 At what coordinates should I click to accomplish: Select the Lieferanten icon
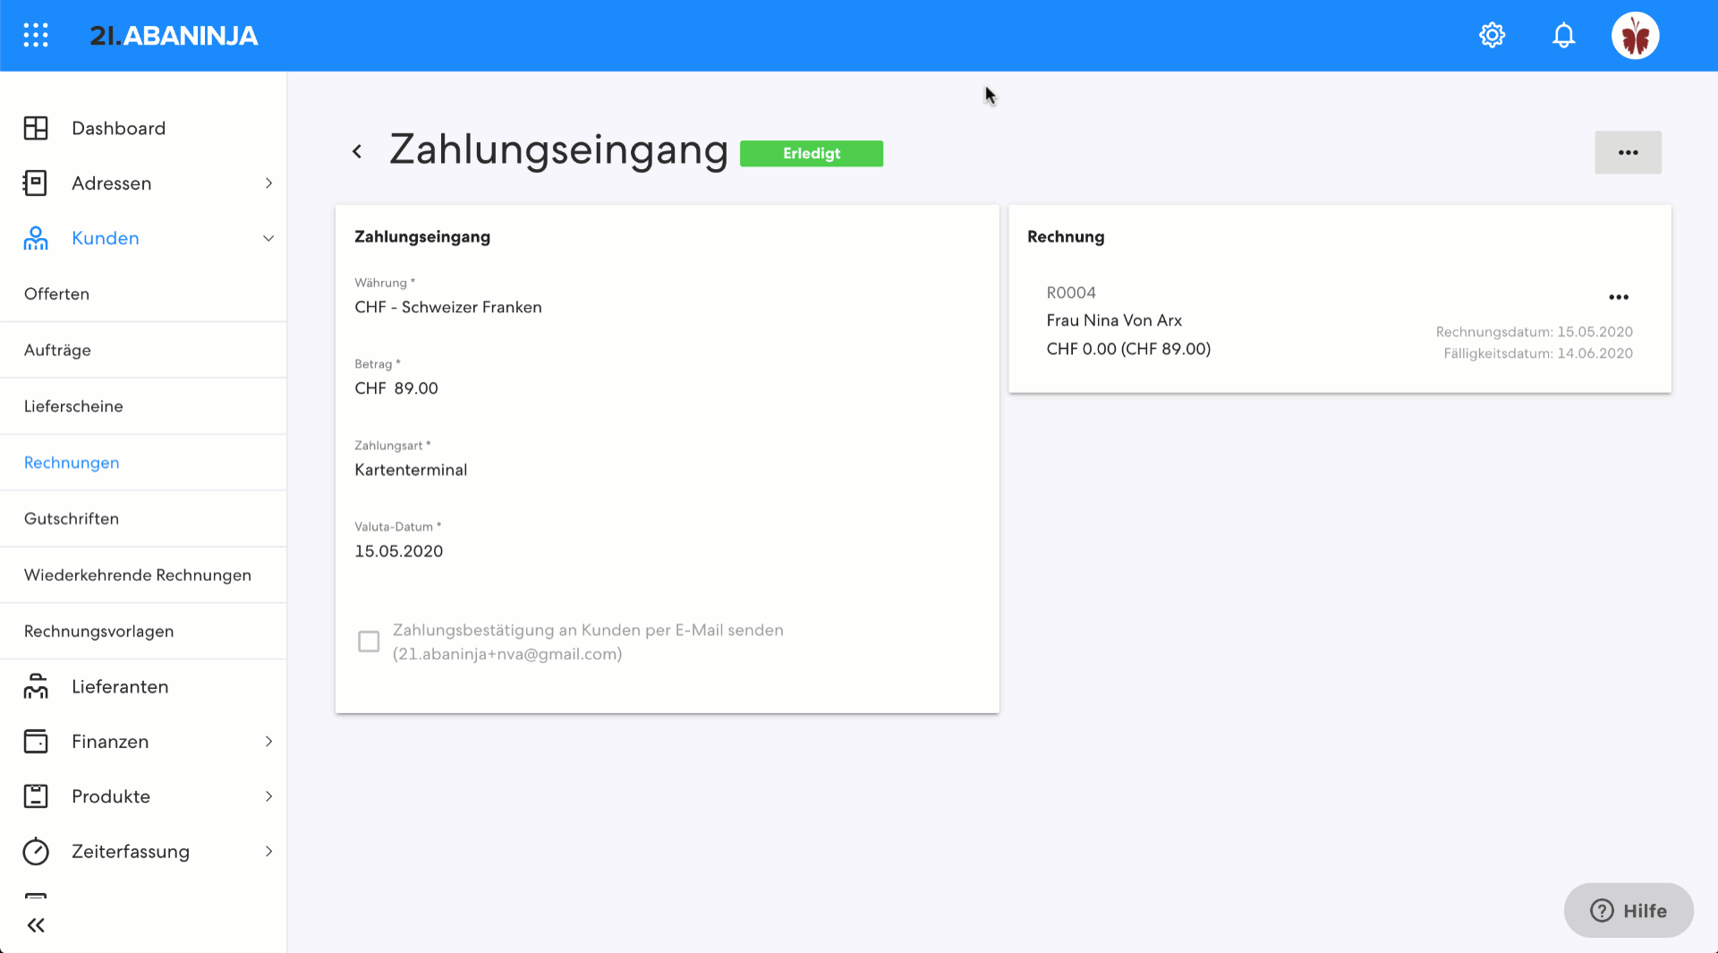(35, 686)
